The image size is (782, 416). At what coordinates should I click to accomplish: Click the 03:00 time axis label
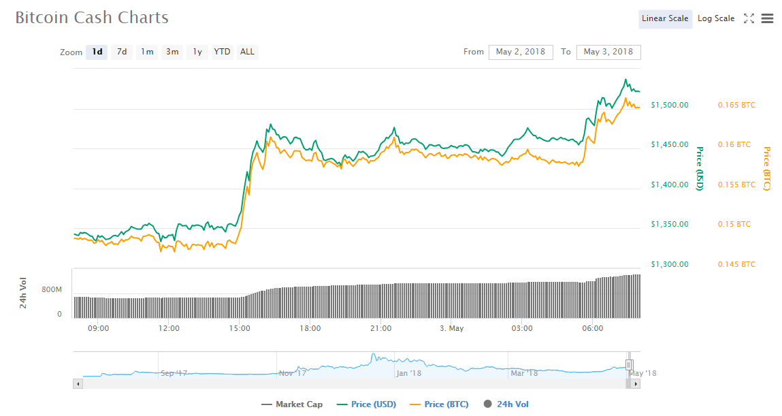point(521,328)
